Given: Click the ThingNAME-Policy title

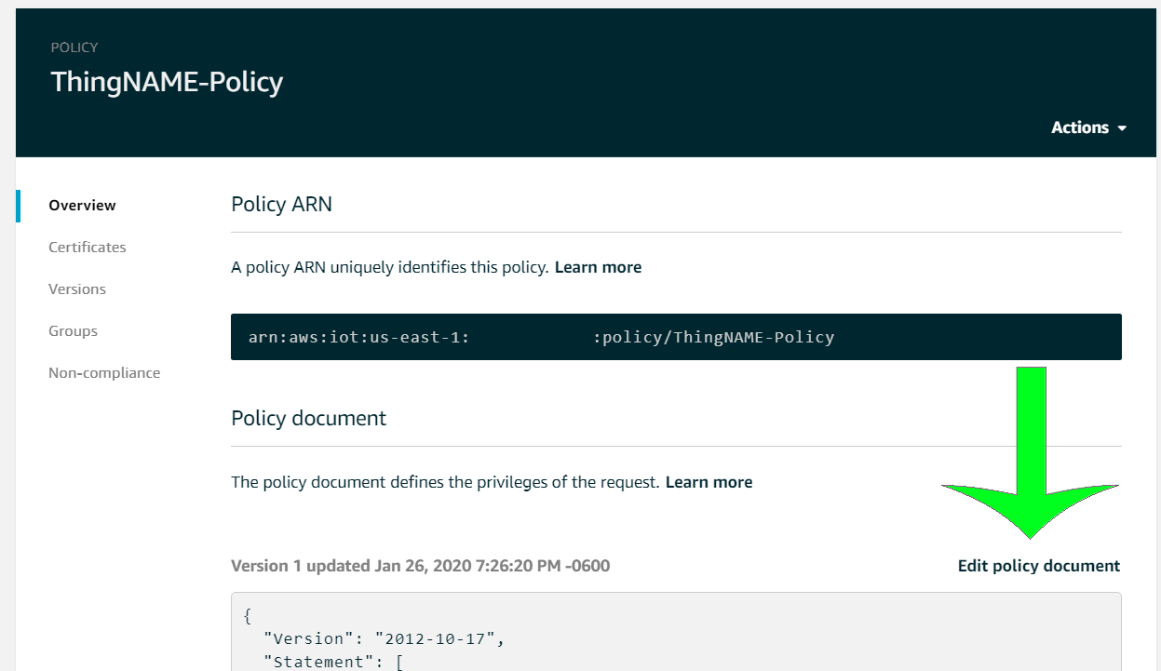Looking at the screenshot, I should click(x=167, y=82).
